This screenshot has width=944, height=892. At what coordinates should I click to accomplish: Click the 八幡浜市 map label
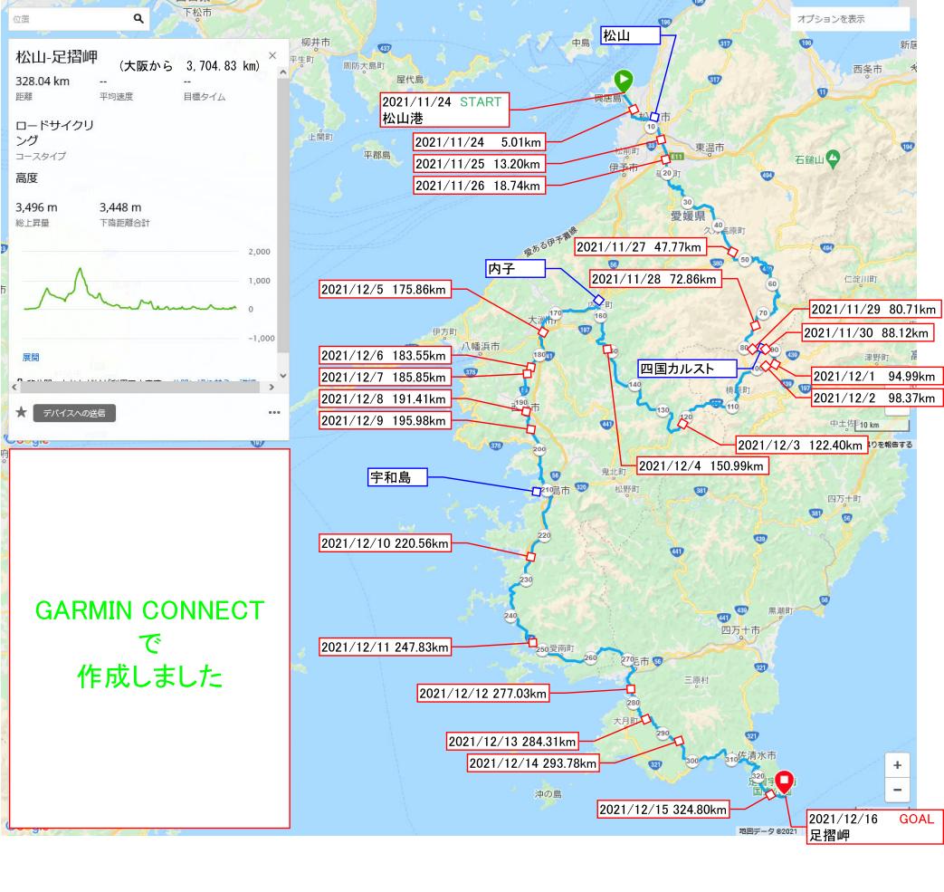[x=481, y=346]
